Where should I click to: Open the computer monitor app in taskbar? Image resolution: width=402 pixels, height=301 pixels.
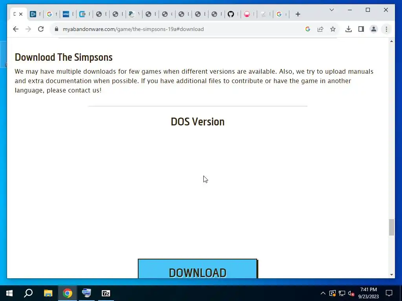click(x=86, y=293)
